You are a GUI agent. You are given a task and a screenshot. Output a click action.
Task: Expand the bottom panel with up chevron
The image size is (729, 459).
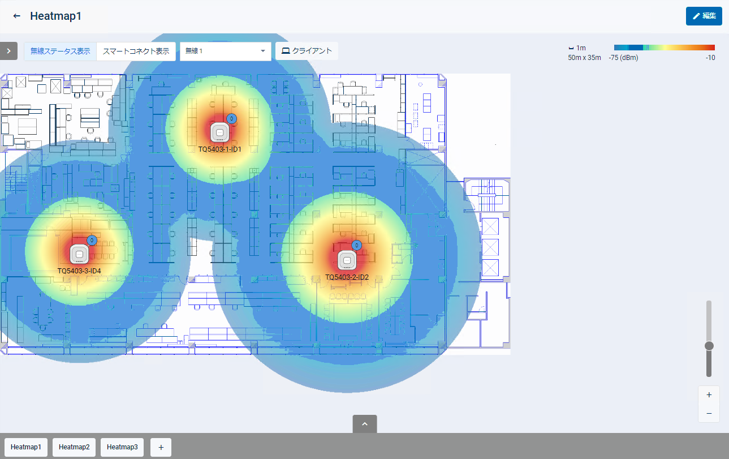[x=365, y=424]
